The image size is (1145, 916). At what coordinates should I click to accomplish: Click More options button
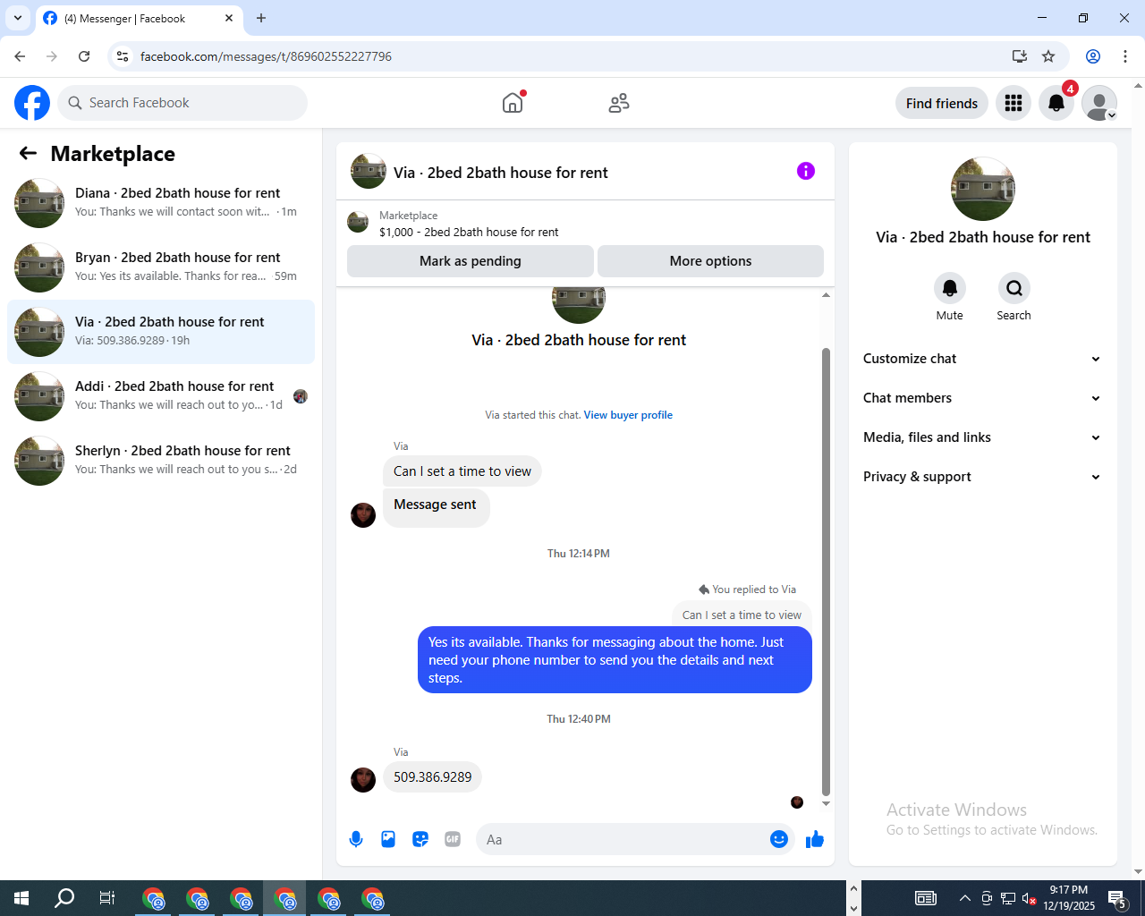coord(710,261)
